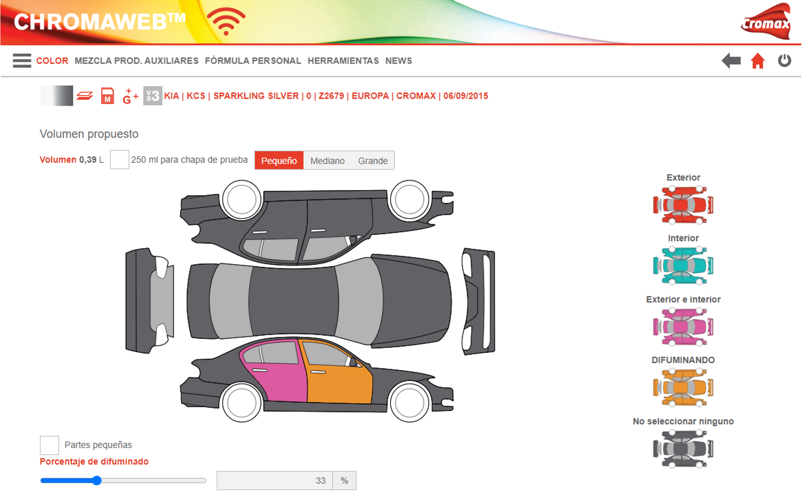The image size is (802, 504).
Task: Open MEZCLA PROD. AUXILIARES menu
Action: 136,61
